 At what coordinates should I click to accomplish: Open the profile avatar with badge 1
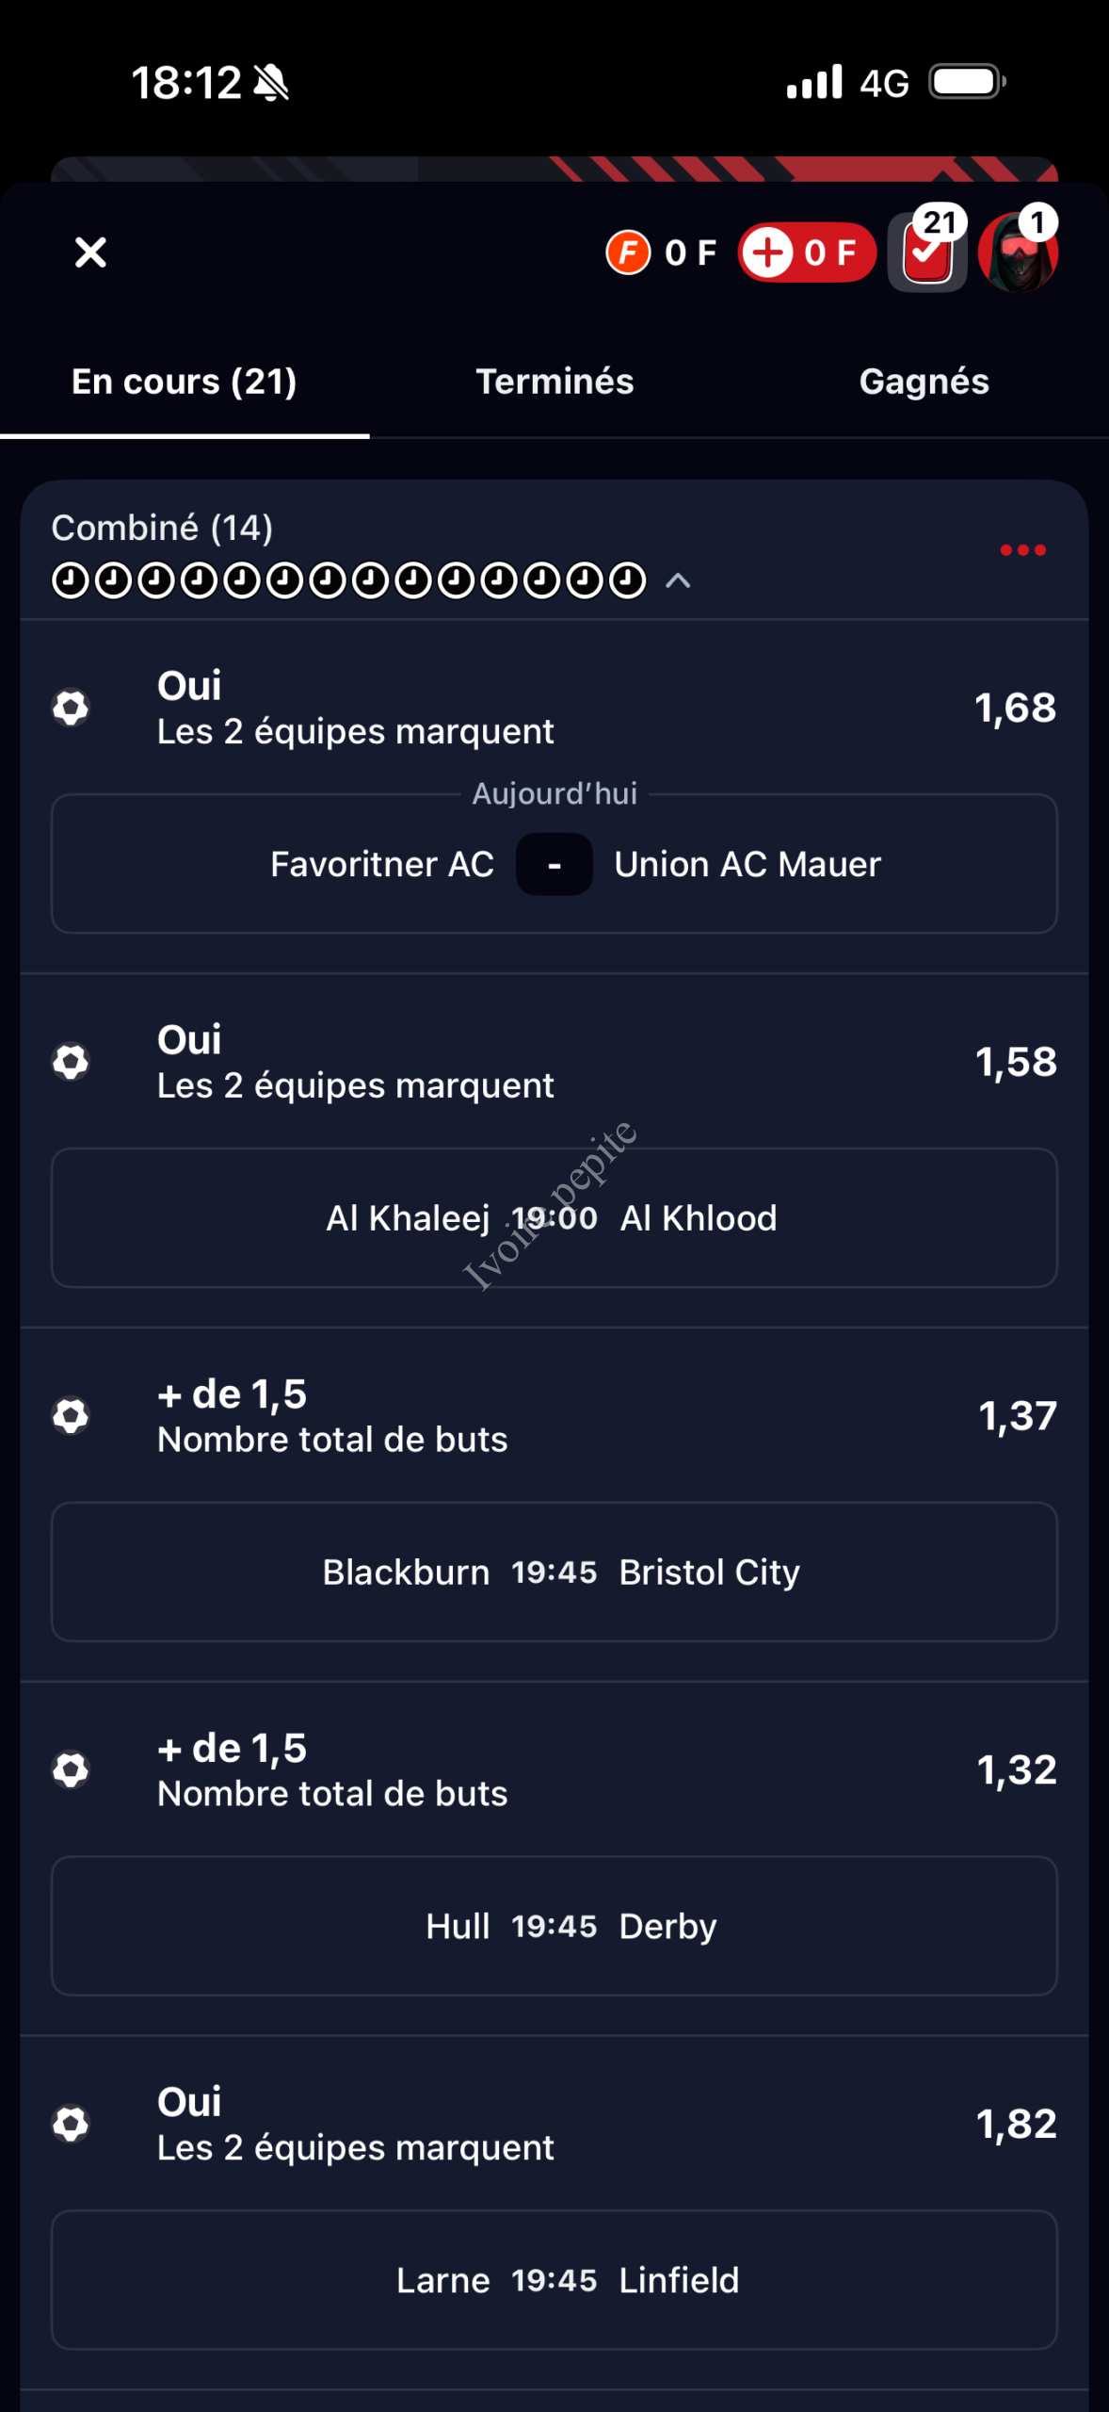click(1018, 252)
